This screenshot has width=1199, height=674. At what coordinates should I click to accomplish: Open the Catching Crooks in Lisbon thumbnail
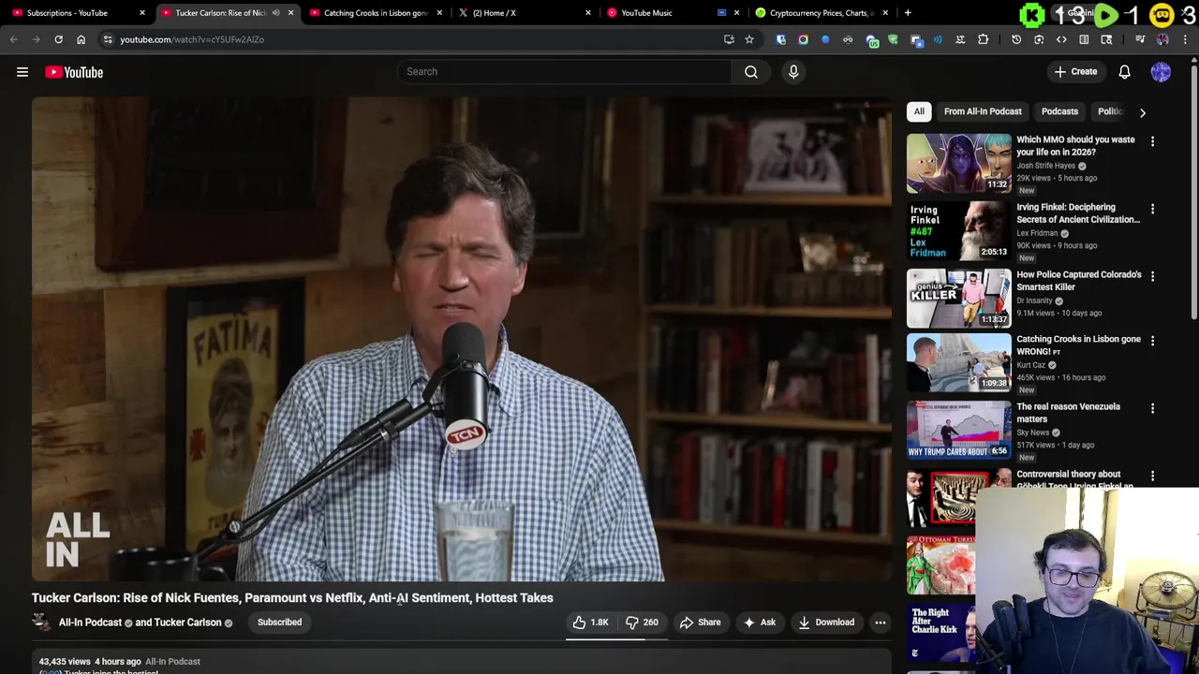click(x=958, y=362)
